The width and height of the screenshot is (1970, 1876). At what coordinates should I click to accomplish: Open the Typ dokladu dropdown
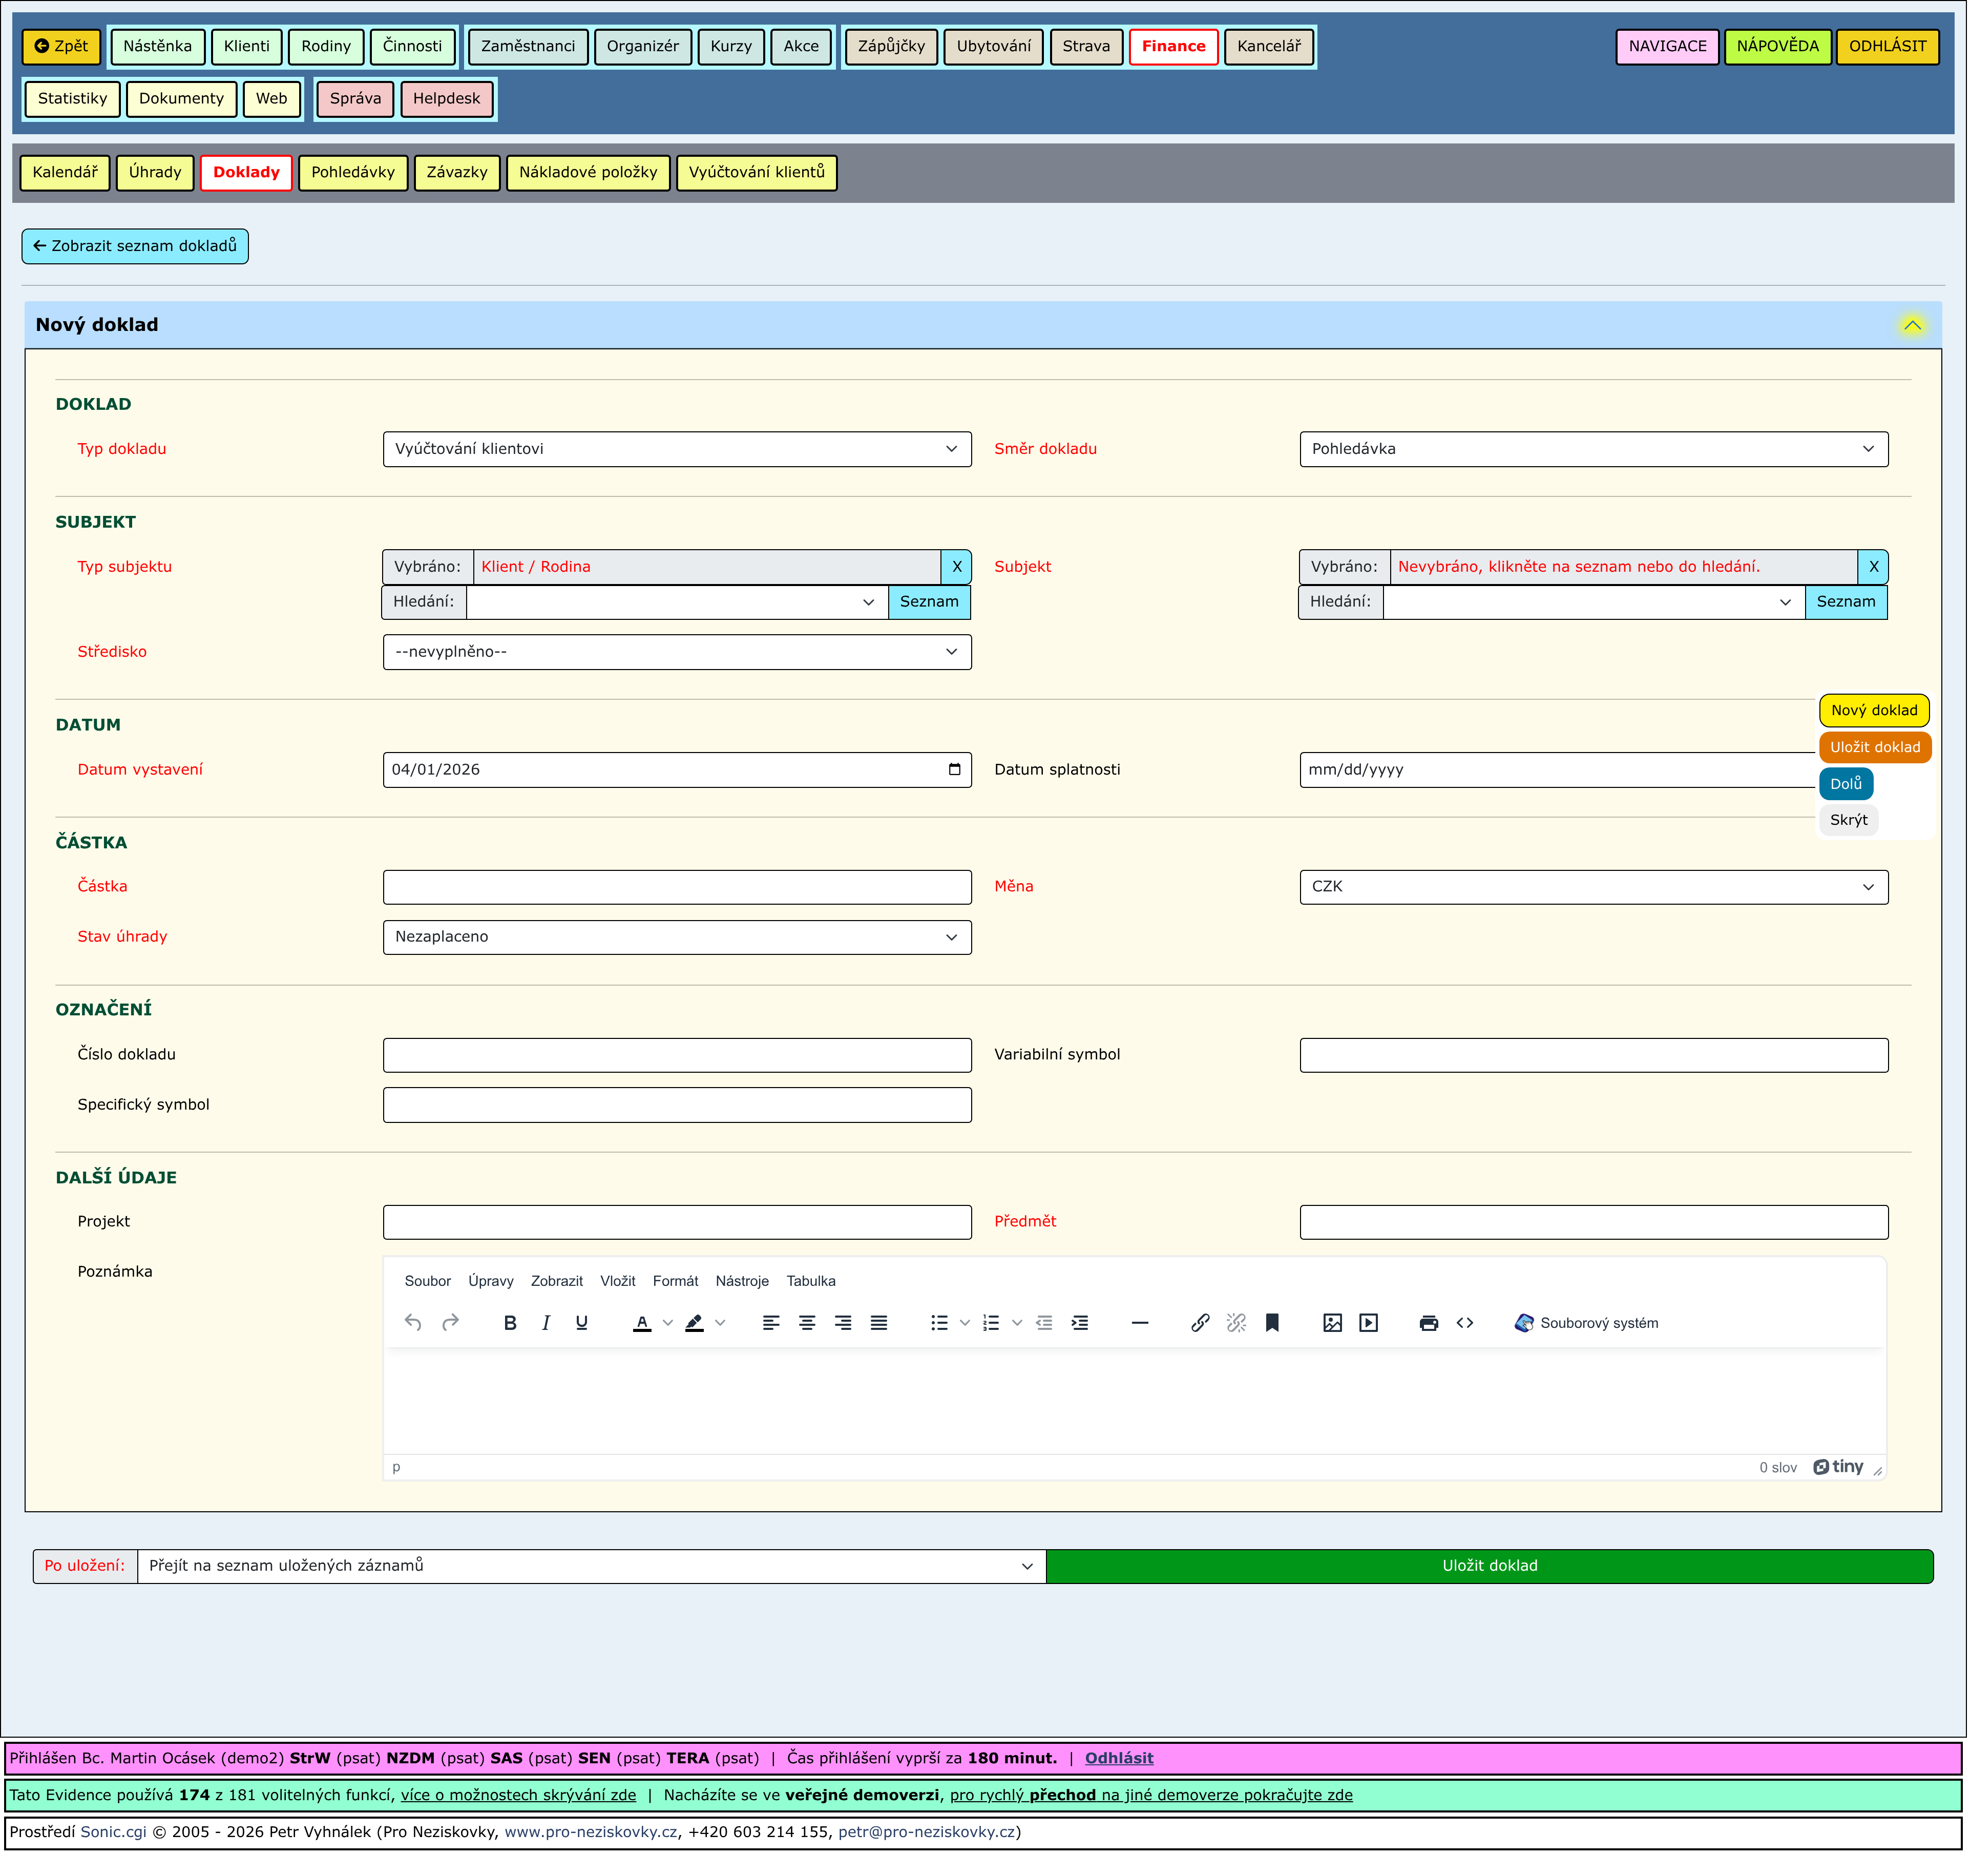point(677,450)
